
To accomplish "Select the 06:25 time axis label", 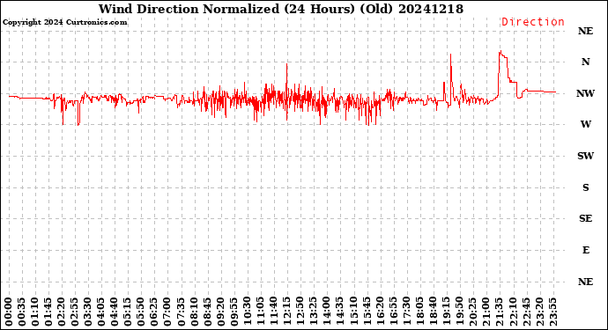I will click(x=154, y=312).
